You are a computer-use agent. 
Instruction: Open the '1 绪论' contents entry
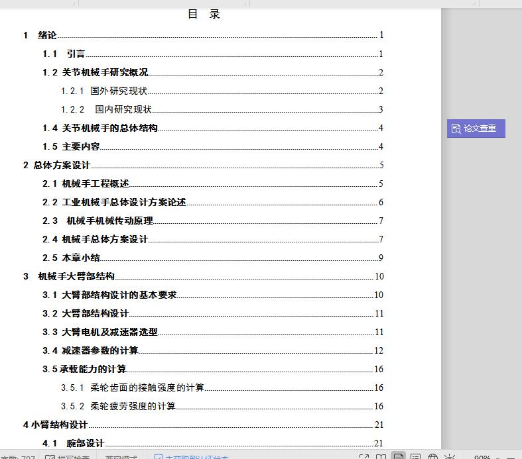tap(204, 35)
